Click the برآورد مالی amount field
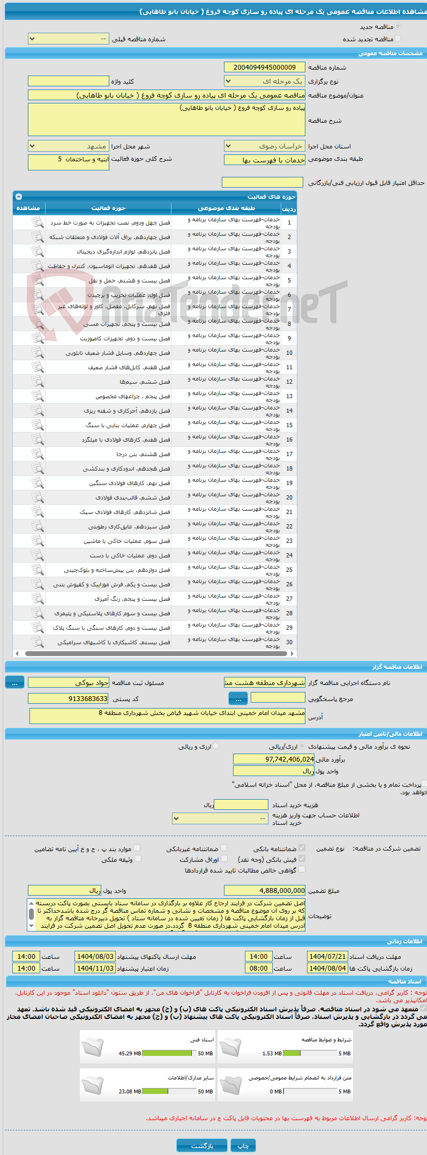The image size is (427, 1155). tap(274, 759)
